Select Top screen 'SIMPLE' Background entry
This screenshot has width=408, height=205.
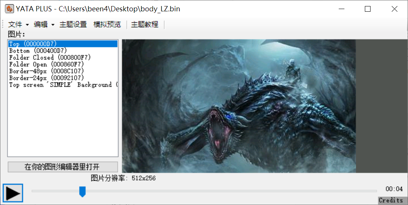63,85
